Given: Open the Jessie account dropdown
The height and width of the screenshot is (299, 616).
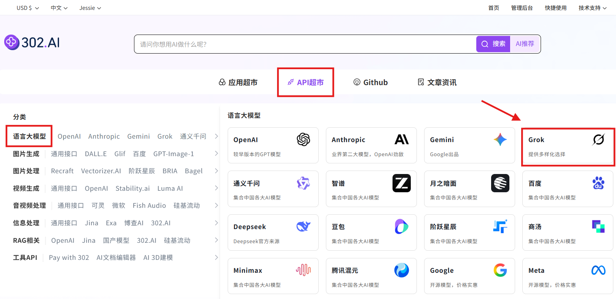Looking at the screenshot, I should (x=90, y=8).
